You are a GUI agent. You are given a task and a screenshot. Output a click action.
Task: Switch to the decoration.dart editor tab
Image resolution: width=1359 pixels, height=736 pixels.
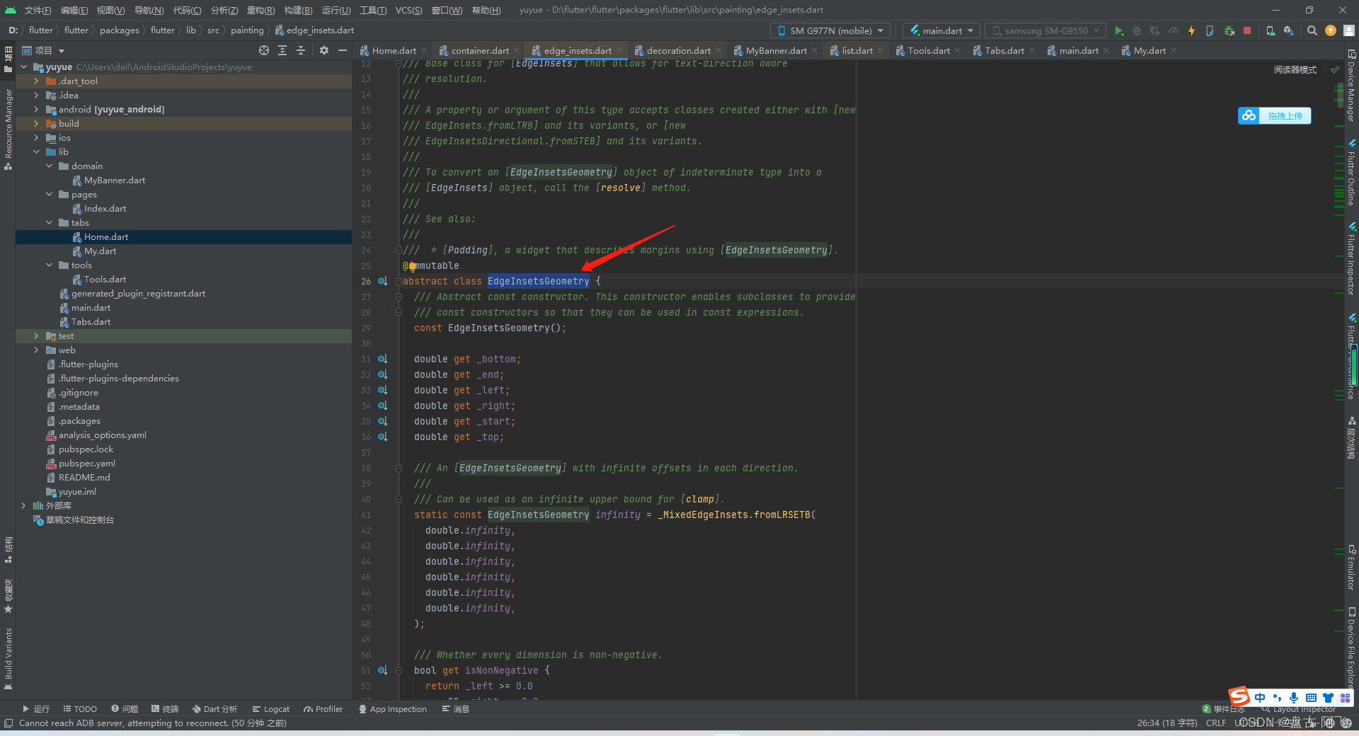(676, 50)
